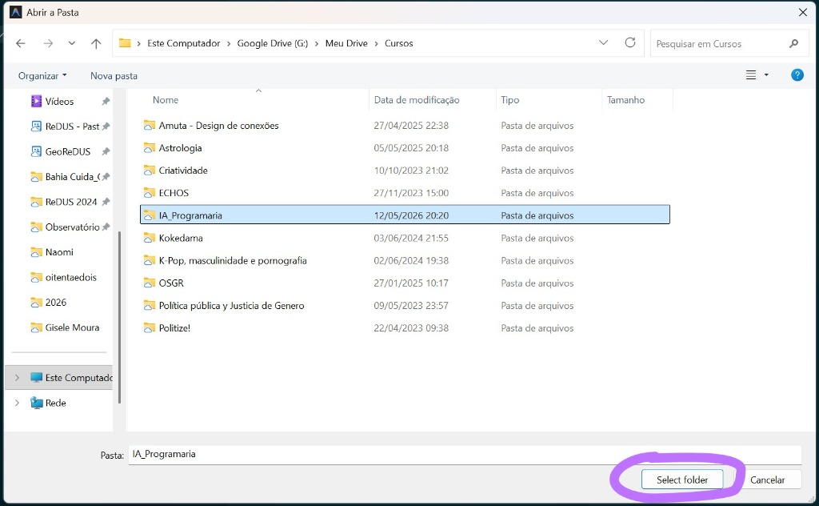Select the Kokedama folder
This screenshot has height=506, width=819.
tap(181, 238)
